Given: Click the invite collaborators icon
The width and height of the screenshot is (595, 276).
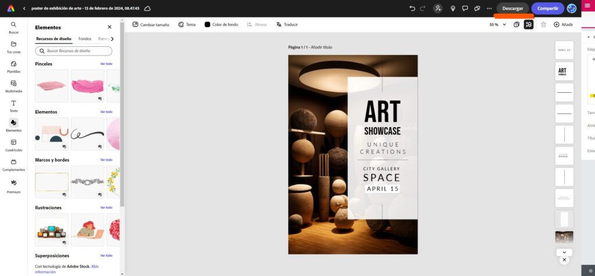Looking at the screenshot, I should 438,8.
